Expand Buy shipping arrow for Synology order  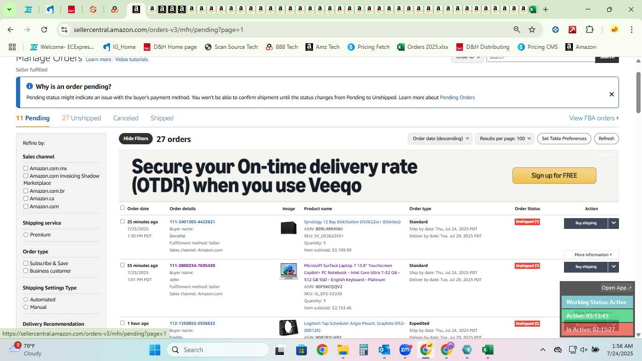[613, 223]
